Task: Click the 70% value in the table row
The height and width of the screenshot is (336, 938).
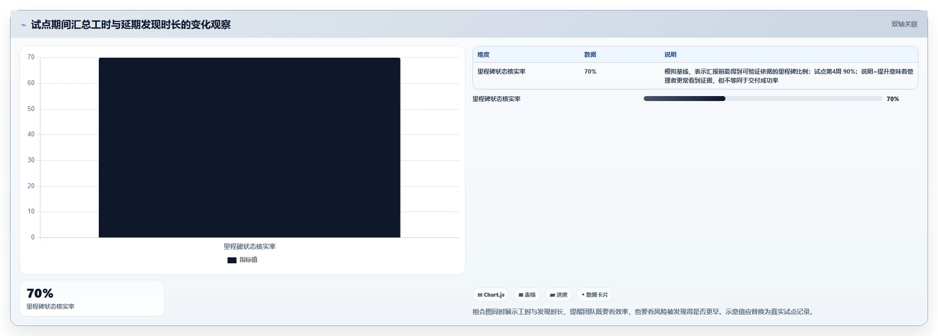Action: click(590, 72)
